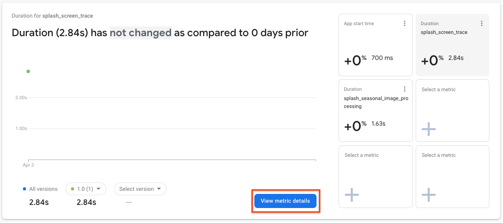Screen dimensions: 503x223
Task: Open App start time card options menu
Action: pyautogui.click(x=405, y=24)
